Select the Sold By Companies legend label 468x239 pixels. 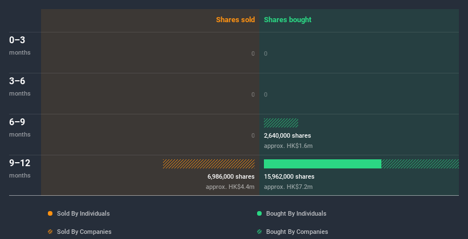click(84, 232)
